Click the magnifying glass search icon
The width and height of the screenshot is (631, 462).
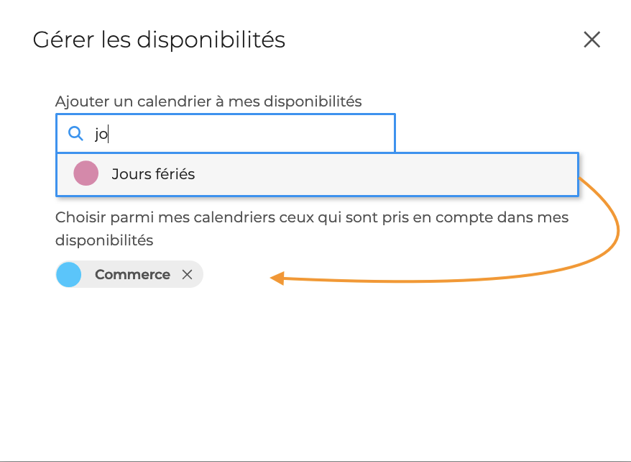[x=75, y=133]
